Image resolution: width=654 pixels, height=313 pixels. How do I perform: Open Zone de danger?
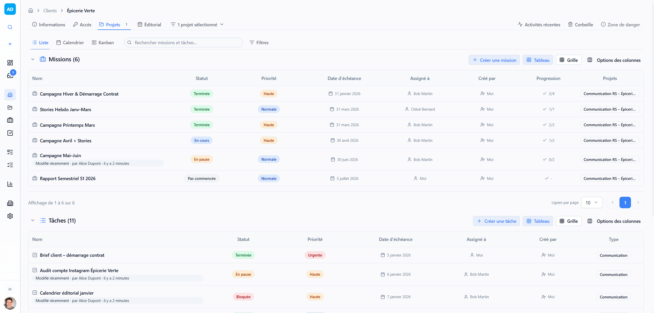(x=620, y=25)
